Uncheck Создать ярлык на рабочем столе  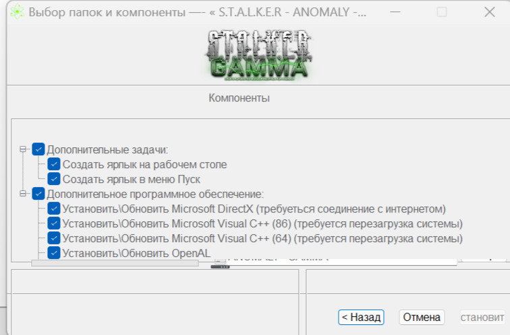54,164
